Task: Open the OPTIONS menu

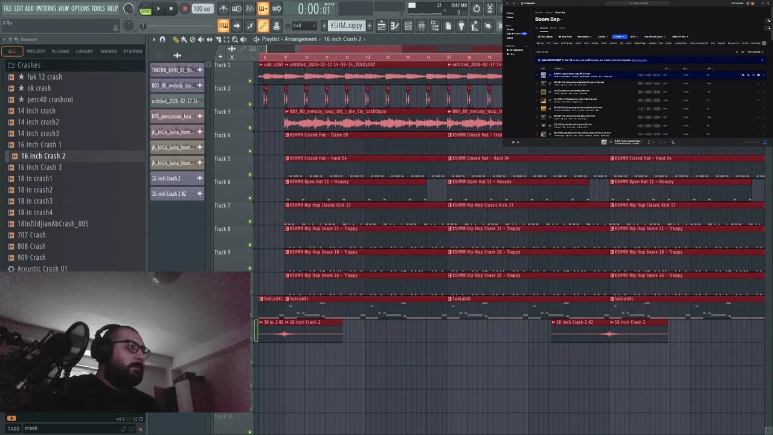Action: [80, 8]
